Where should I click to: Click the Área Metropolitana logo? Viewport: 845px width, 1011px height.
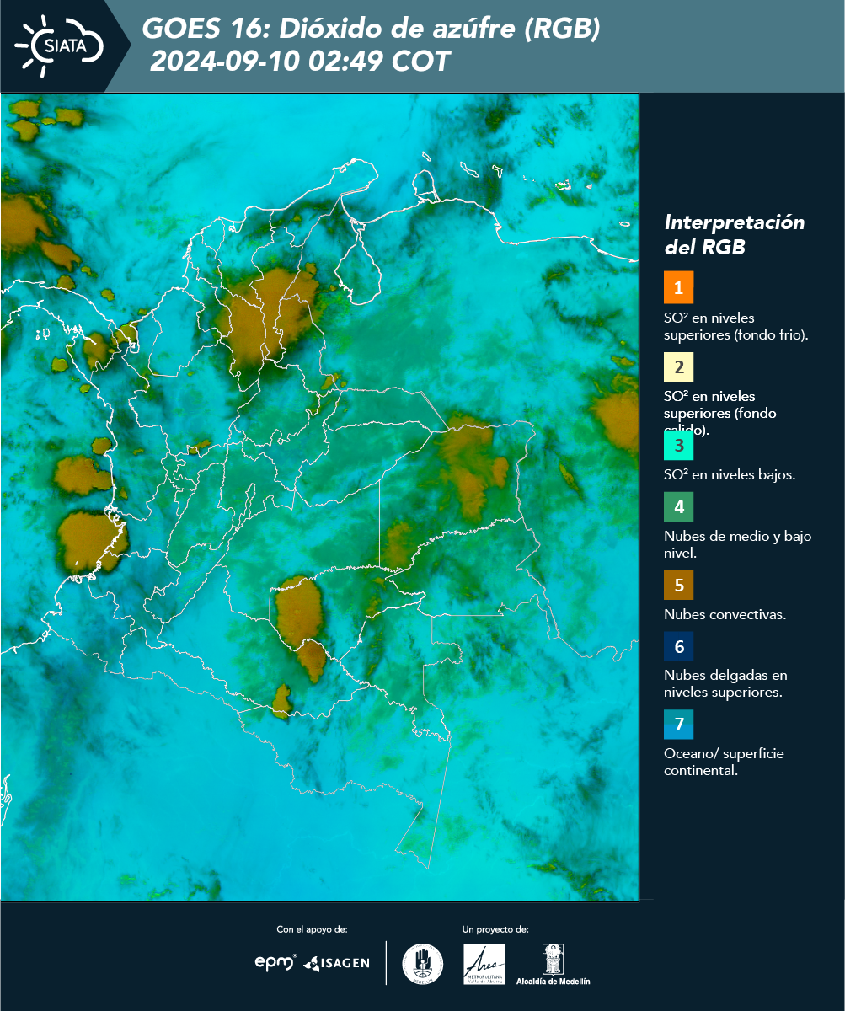tap(484, 964)
